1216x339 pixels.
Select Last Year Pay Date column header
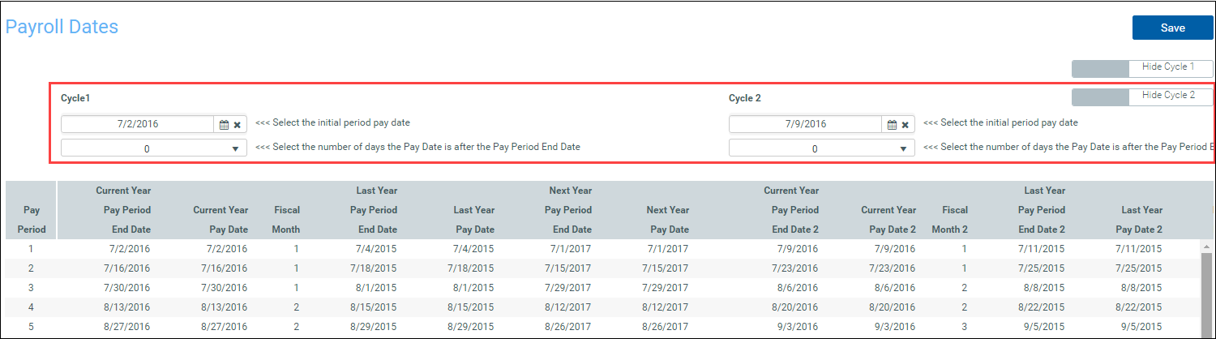[473, 220]
